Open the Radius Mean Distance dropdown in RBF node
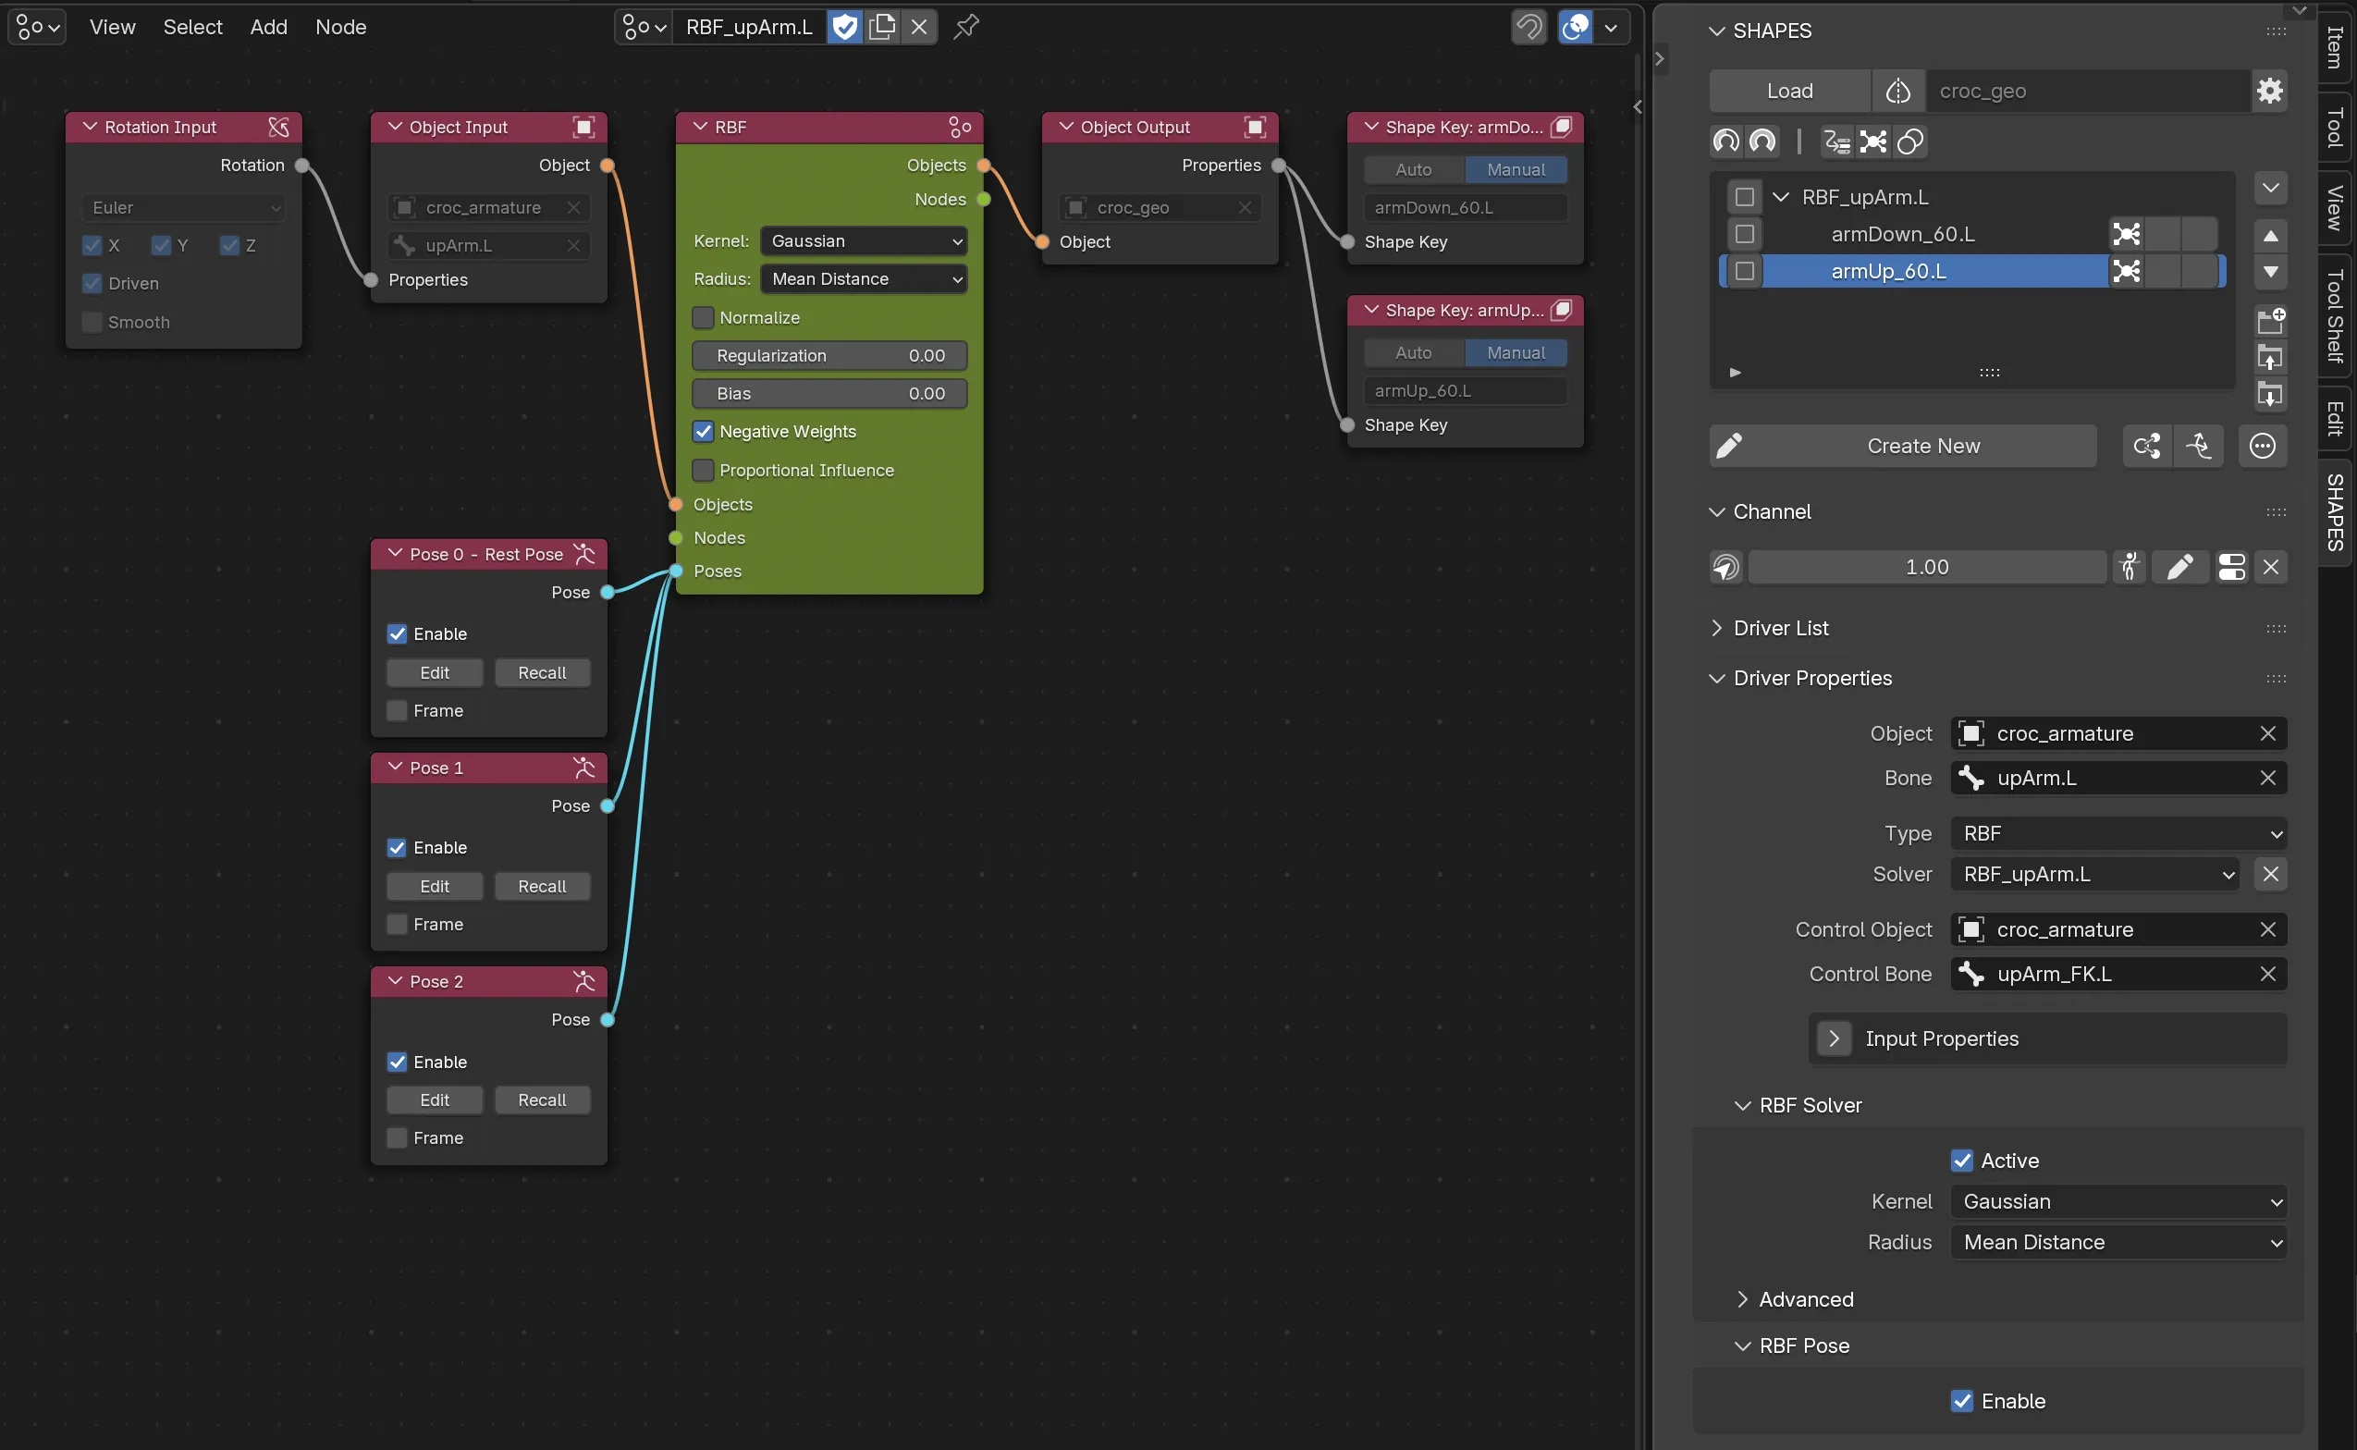The height and width of the screenshot is (1450, 2357). [x=863, y=279]
